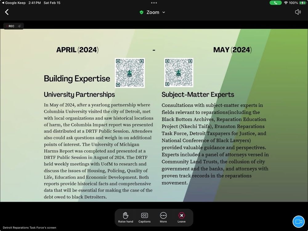Raise hand in the meeting

coord(126,218)
